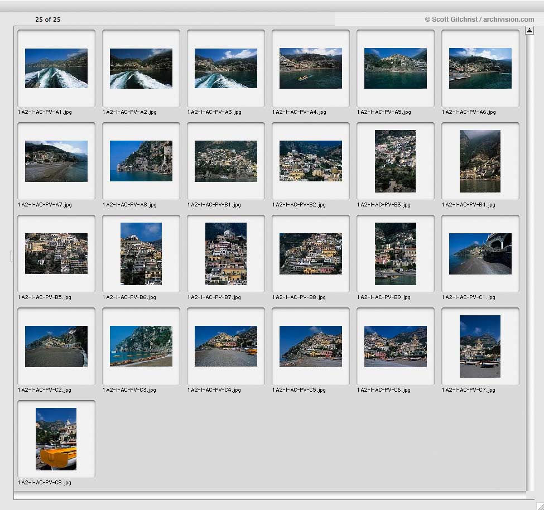
Task: Click the filename label '1A2-I-AC-PV-B6.jpg'
Action: (x=129, y=297)
